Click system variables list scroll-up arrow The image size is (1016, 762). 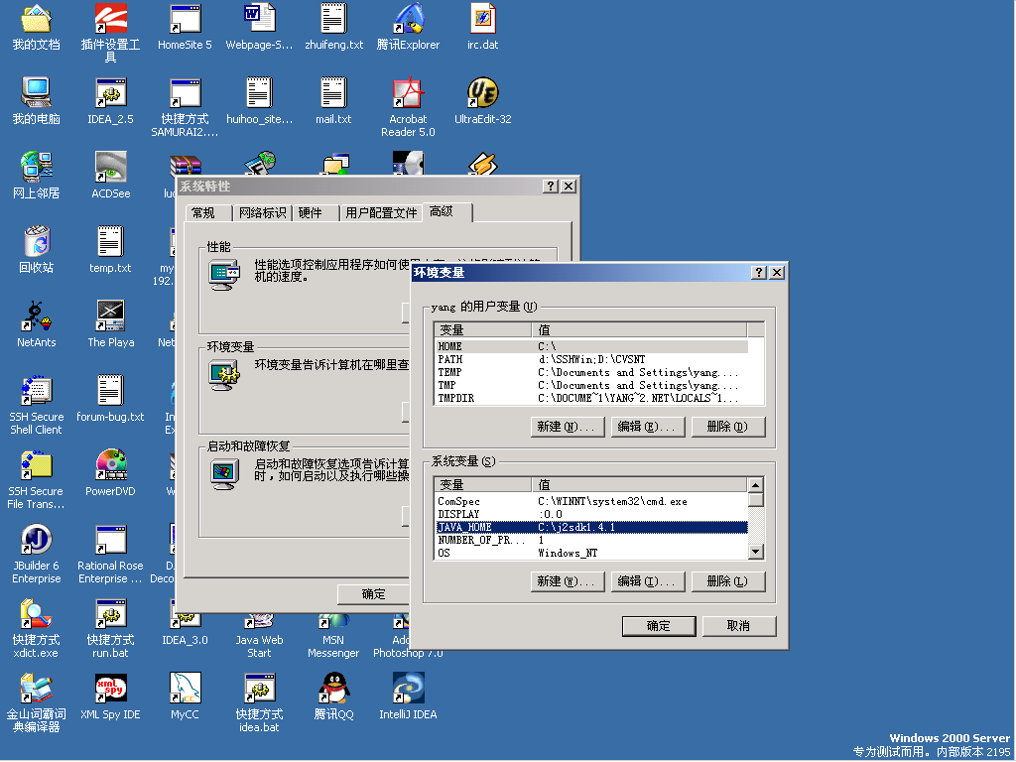click(x=755, y=485)
